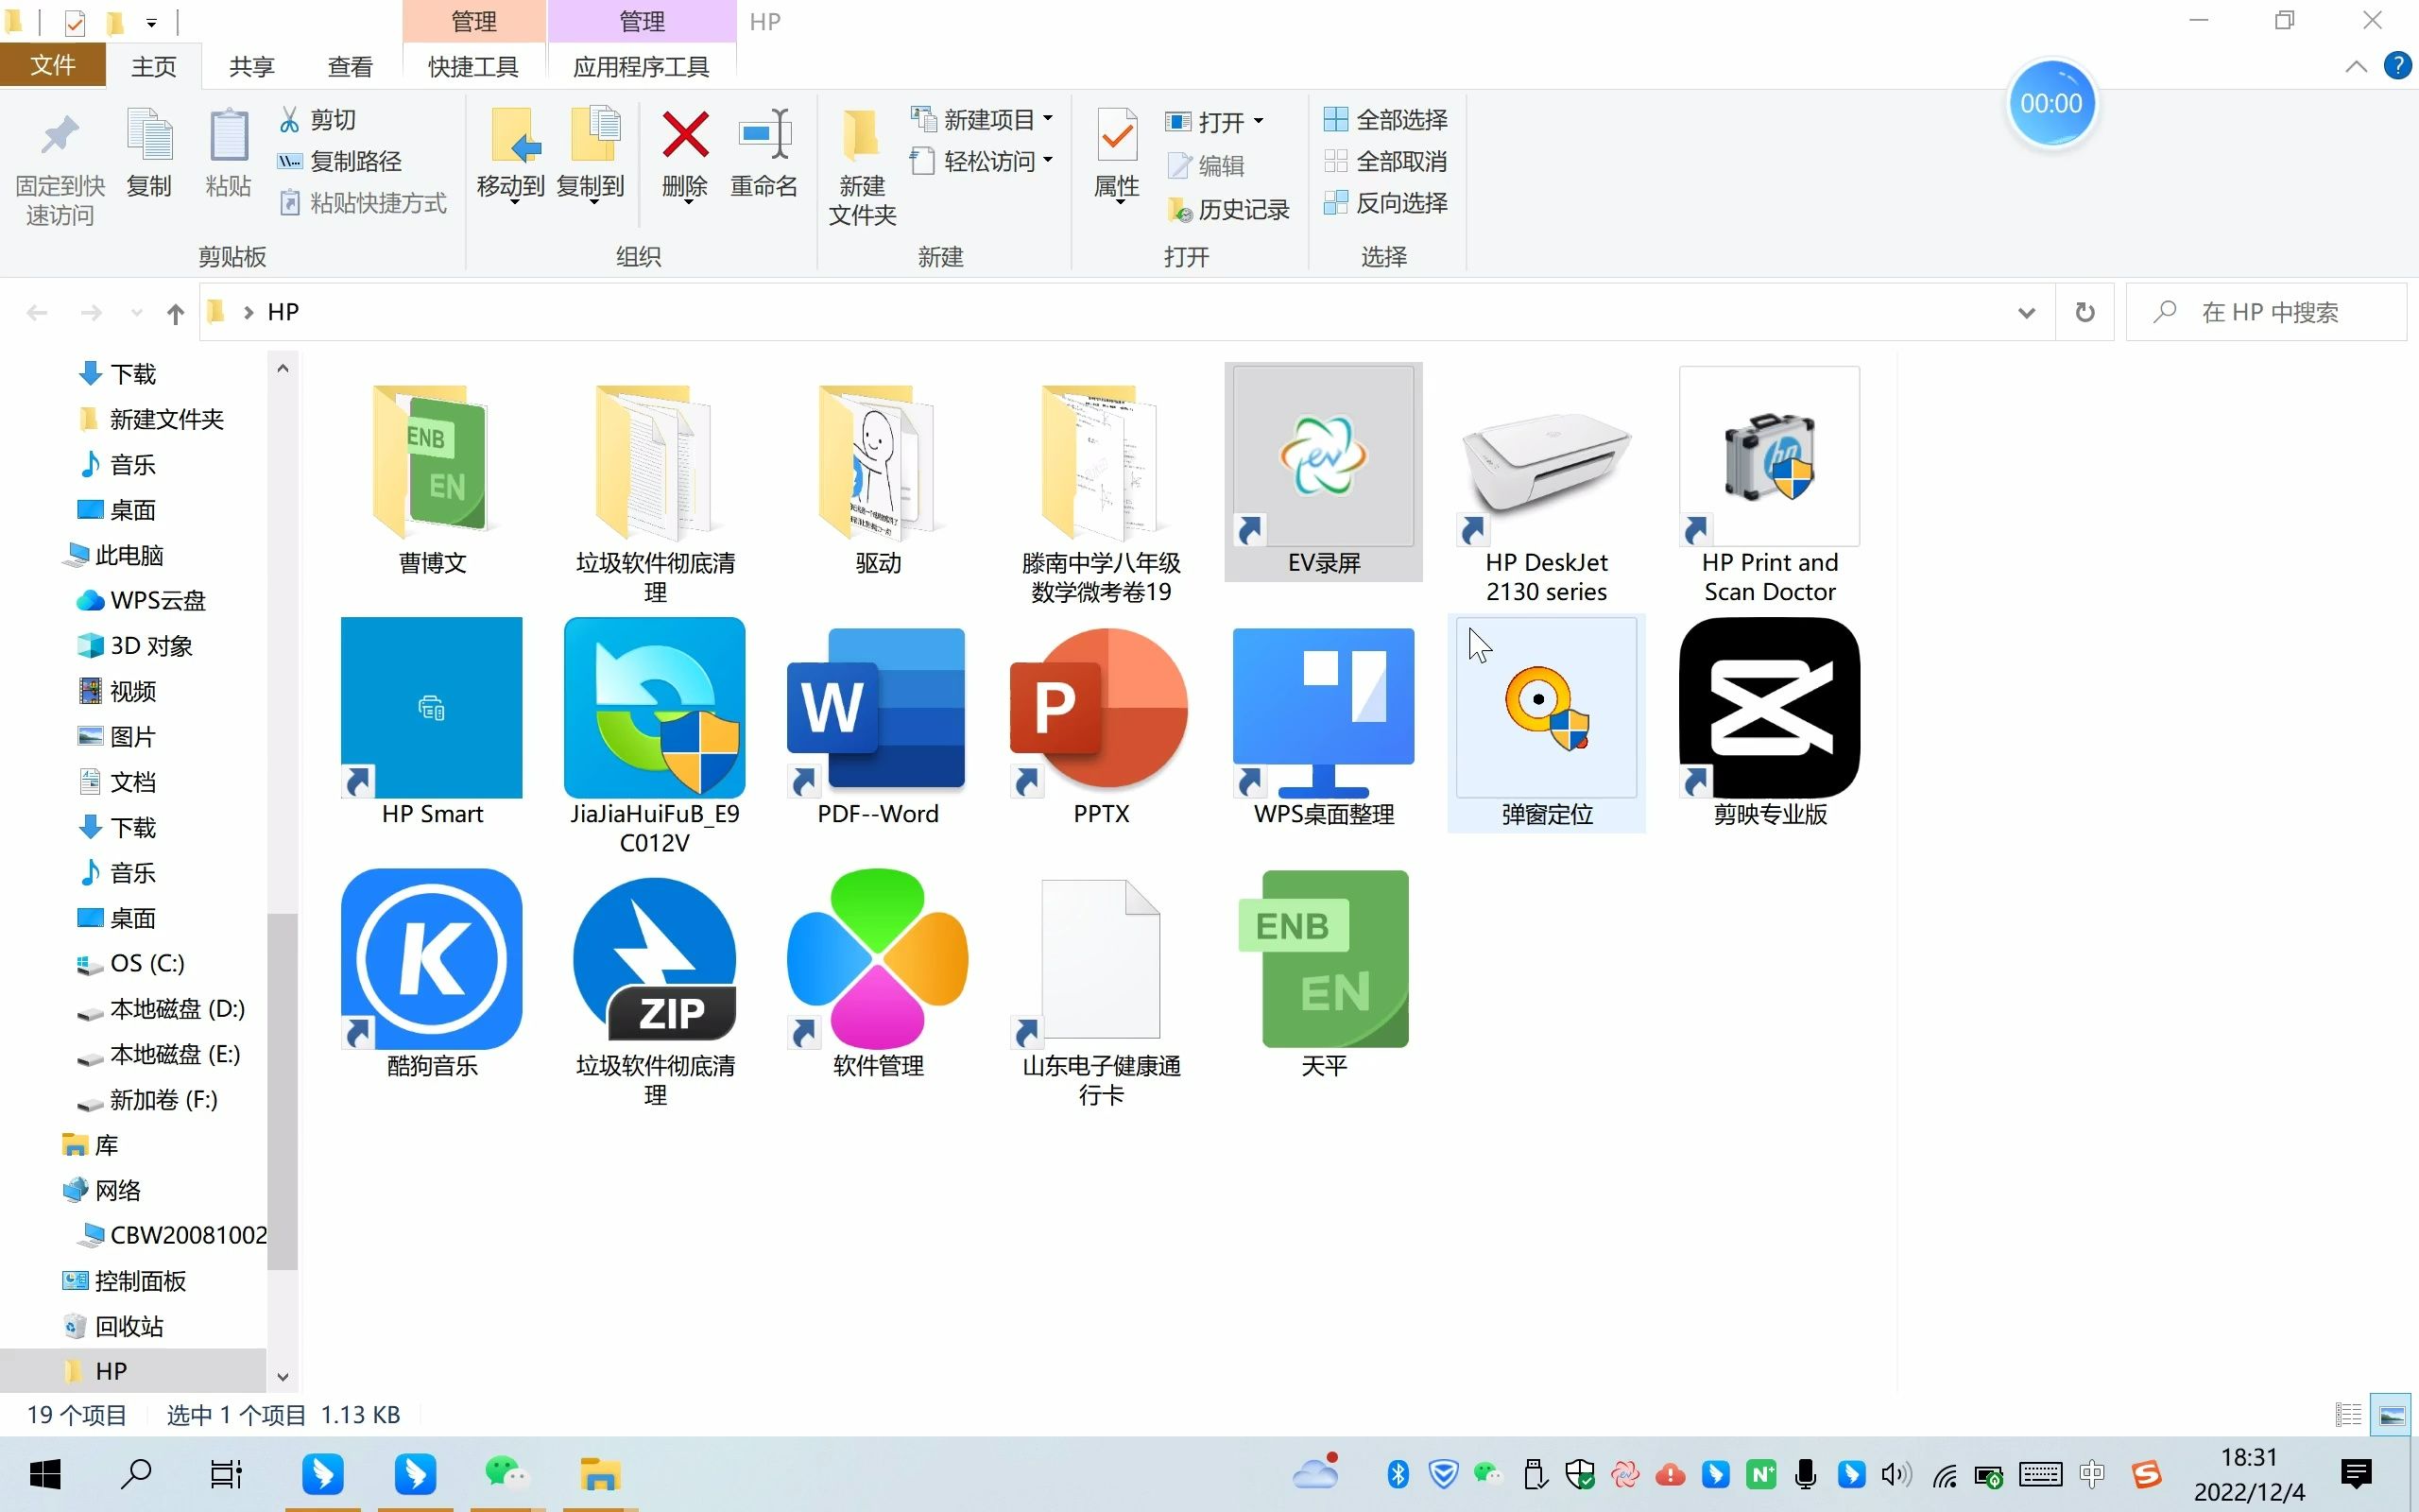Screen dimensions: 2419x1512
Task: Open the 打开 dropdown arrow
Action: pyautogui.click(x=1259, y=122)
